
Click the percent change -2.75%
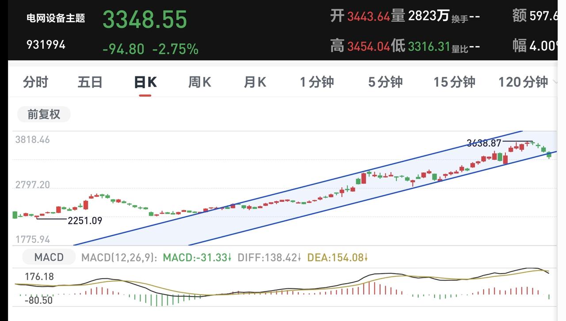(x=175, y=49)
